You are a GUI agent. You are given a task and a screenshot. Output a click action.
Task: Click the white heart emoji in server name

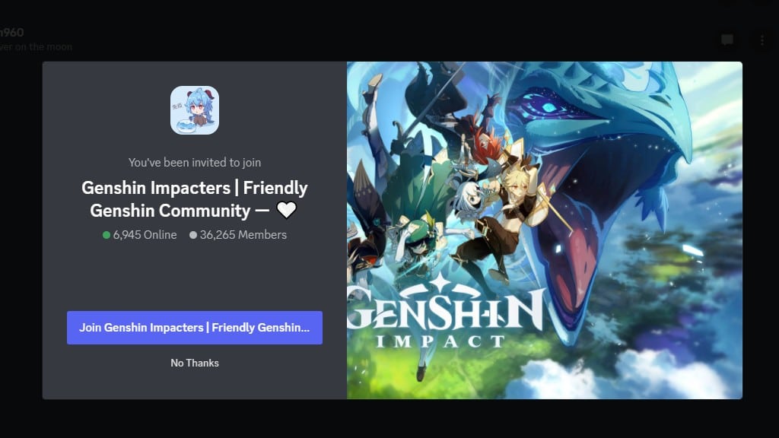[x=286, y=210]
